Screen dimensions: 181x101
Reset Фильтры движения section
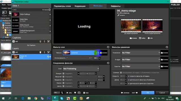[x=167, y=47]
